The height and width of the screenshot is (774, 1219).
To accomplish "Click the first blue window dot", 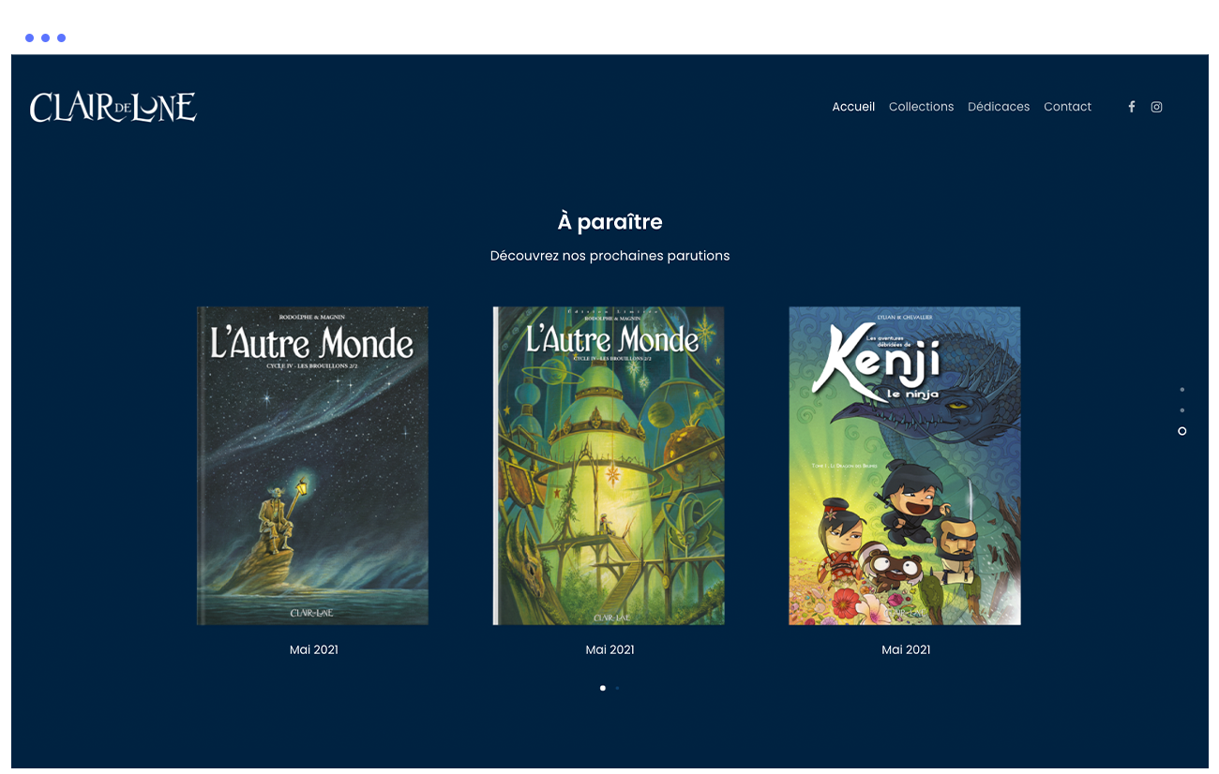I will 29,38.
